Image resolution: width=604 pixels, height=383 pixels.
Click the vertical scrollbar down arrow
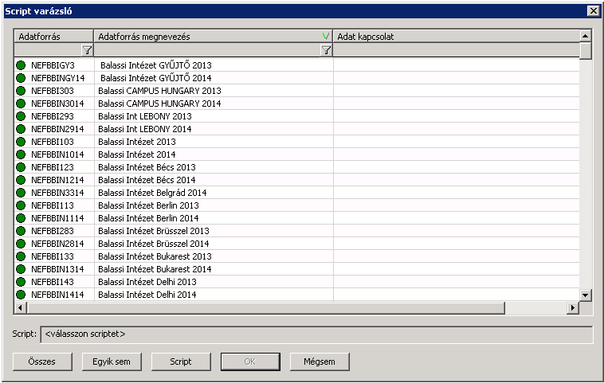[586, 295]
